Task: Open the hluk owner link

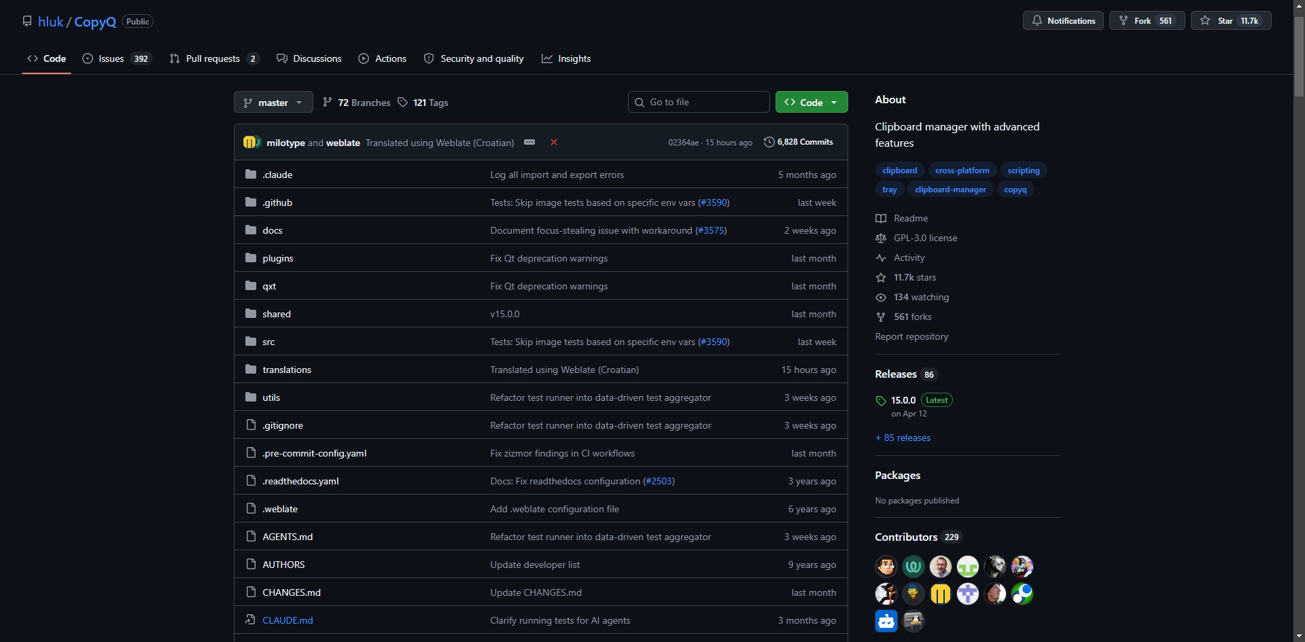Action: click(x=50, y=22)
